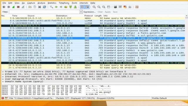Open the Analyze menu
Screen dimensions: 188x106
(x=41, y=3)
